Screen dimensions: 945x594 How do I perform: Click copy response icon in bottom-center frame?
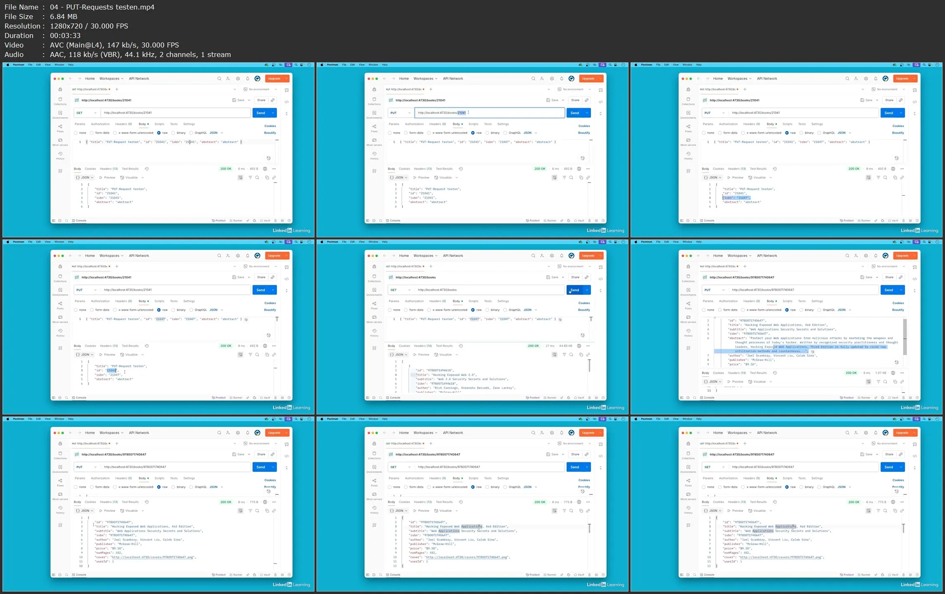[581, 511]
